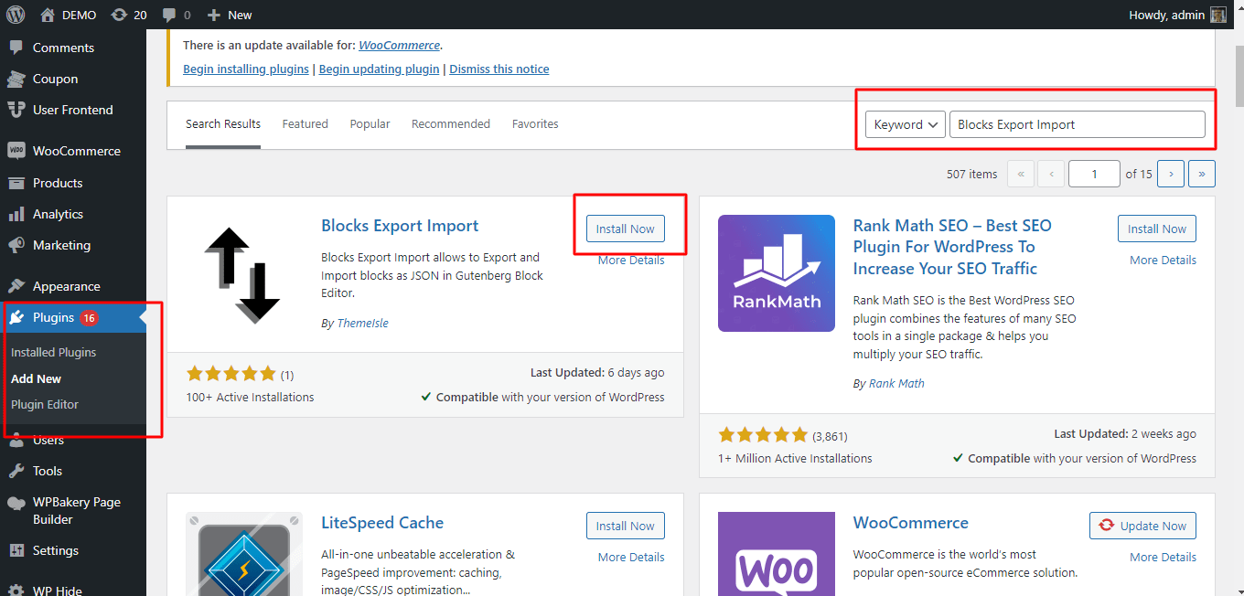Go to the next results page

pos(1170,174)
